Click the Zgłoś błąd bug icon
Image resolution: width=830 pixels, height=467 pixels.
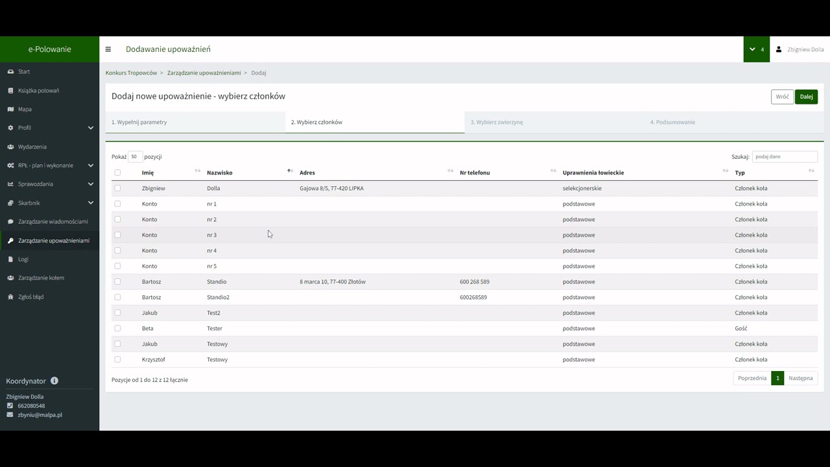click(x=10, y=296)
